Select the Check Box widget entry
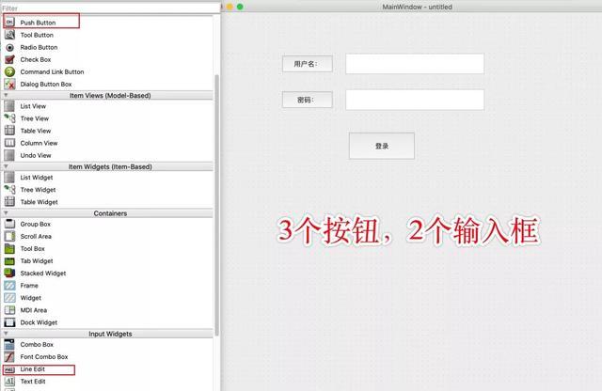 pyautogui.click(x=36, y=59)
